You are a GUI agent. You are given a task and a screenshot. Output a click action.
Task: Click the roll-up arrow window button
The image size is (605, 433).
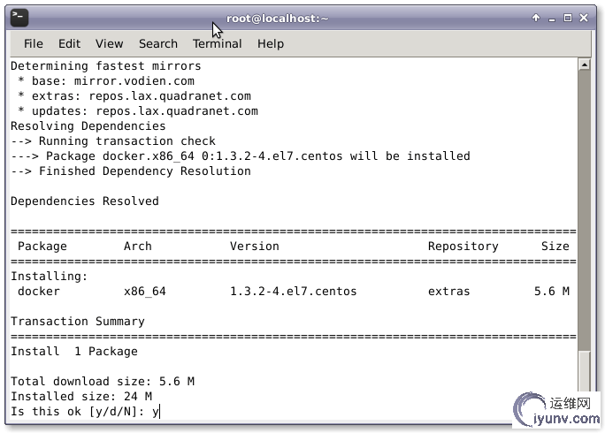coord(536,18)
